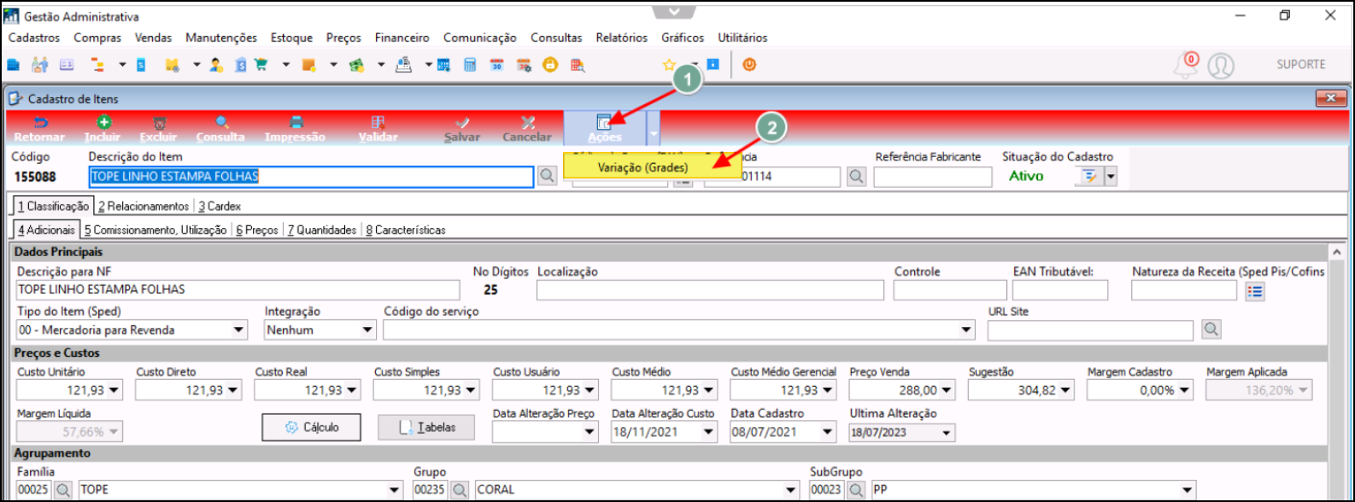
Task: Open the Custo Unitário dropdown arrow
Action: pos(114,390)
